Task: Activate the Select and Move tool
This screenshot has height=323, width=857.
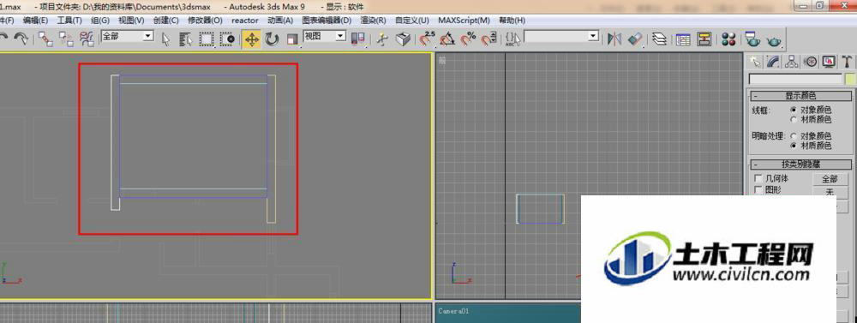Action: point(251,39)
